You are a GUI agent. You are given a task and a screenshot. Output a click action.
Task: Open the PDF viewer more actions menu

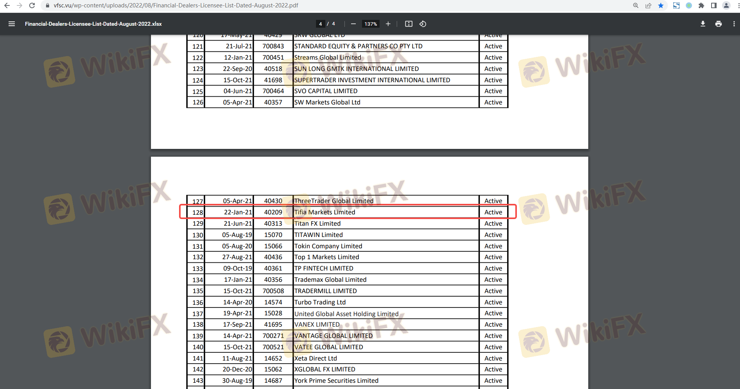point(734,24)
